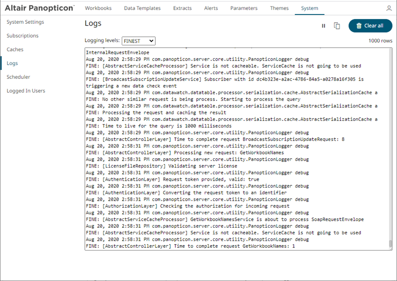397x281 pixels.
Task: Go to Subscriptions in the sidebar
Action: click(22, 36)
